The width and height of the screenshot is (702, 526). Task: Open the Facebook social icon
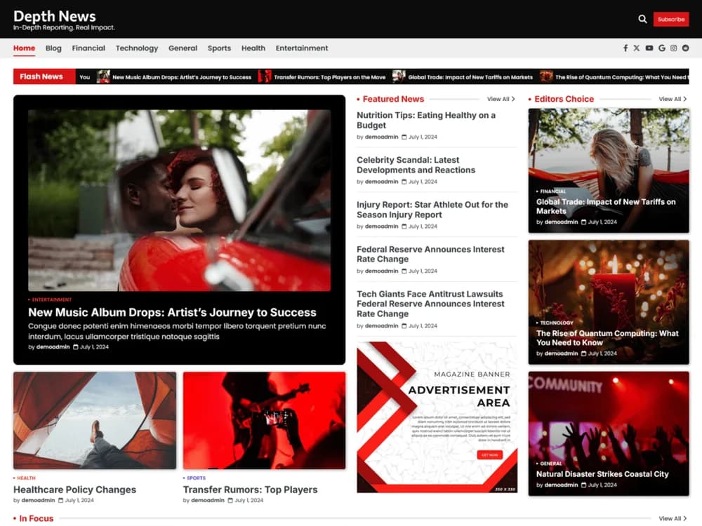click(625, 48)
